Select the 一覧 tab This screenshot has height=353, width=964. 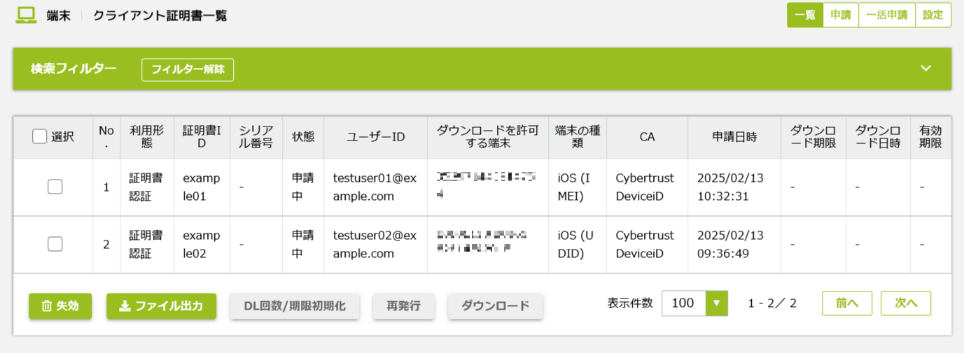(805, 15)
